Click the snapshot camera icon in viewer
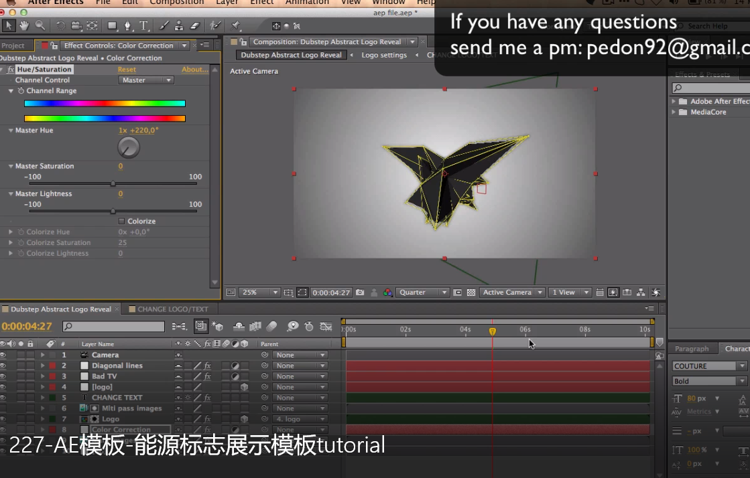Viewport: 750px width, 478px height. pos(360,292)
